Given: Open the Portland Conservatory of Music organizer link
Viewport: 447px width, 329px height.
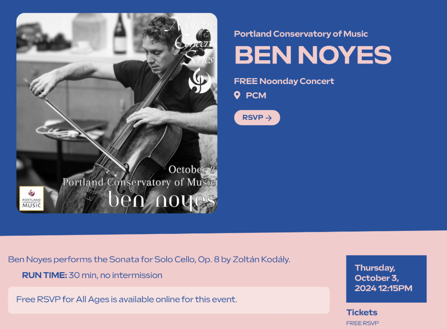Looking at the screenshot, I should coord(301,34).
